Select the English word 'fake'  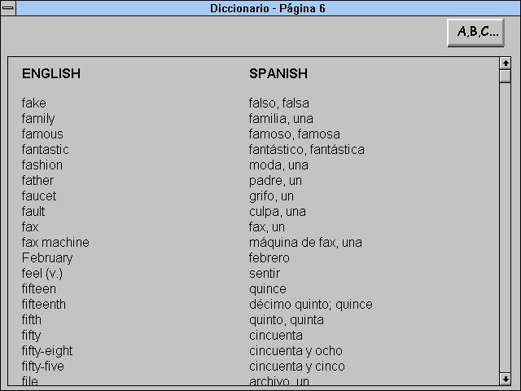click(x=34, y=103)
